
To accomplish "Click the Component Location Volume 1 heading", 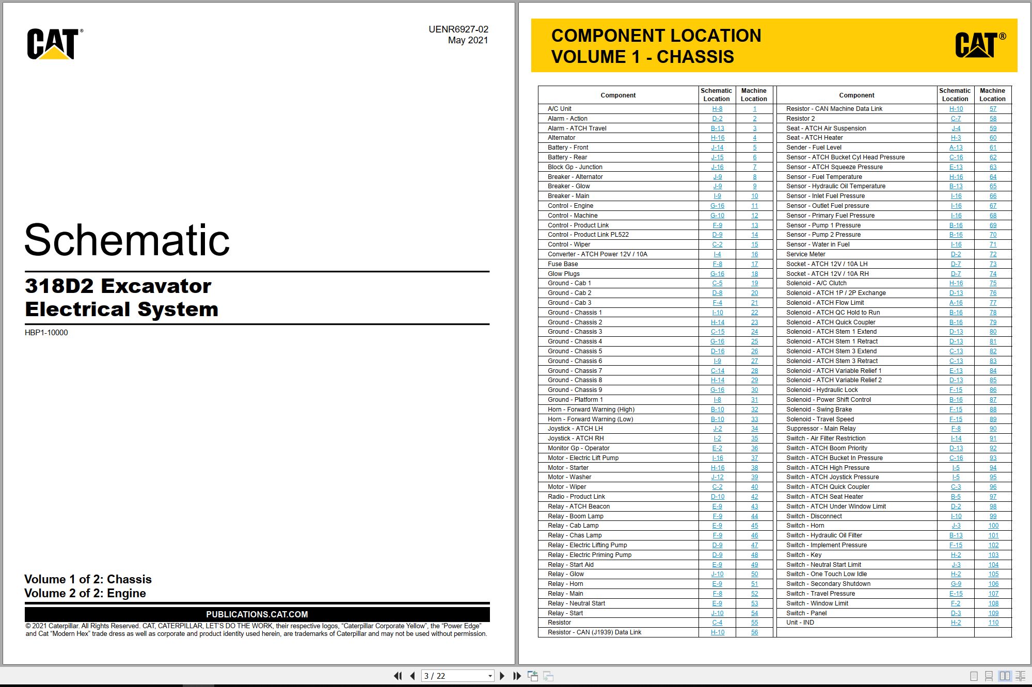I will click(656, 46).
